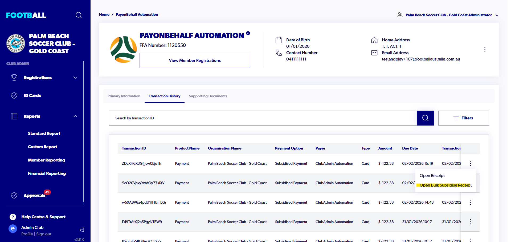Click the Football Australia member logo

[x=123, y=49]
